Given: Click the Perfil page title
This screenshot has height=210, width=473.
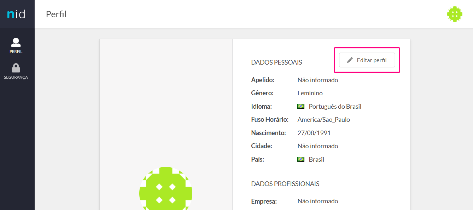Looking at the screenshot, I should point(56,14).
